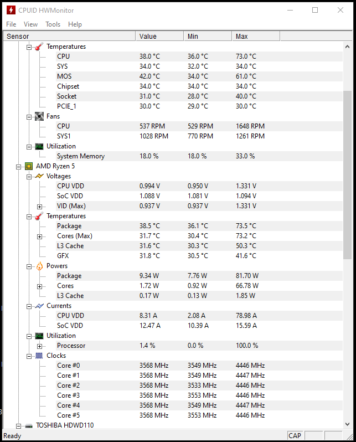Click the Currents graph icon
Screen dimensions: 356x442
click(x=39, y=306)
